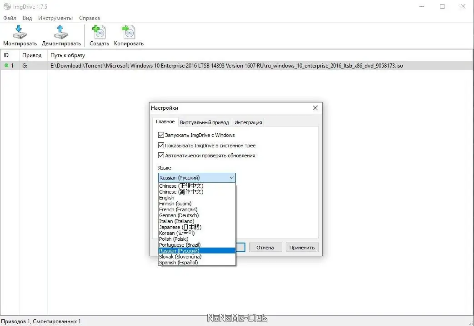
Task: Click the Отмена button
Action: click(265, 248)
